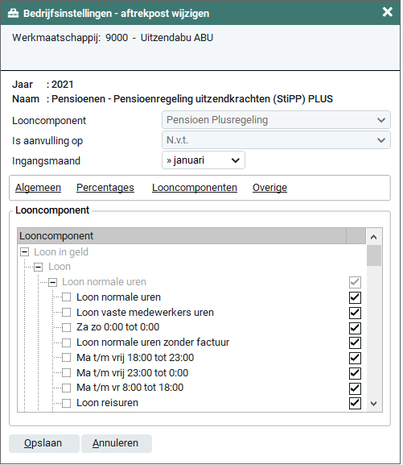Image resolution: width=403 pixels, height=465 pixels.
Task: Uncheck right checkbox for Loon vaste medewerkers uren
Action: pyautogui.click(x=355, y=313)
